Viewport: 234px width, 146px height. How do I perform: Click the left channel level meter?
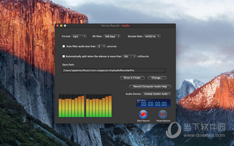pyautogui.click(x=71, y=105)
